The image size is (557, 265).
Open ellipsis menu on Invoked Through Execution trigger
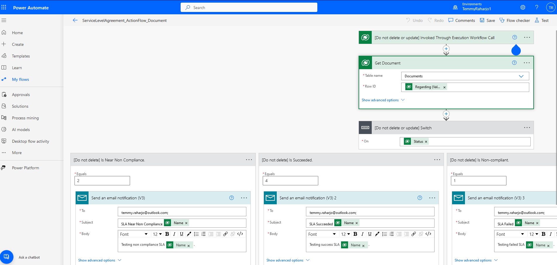pyautogui.click(x=527, y=37)
